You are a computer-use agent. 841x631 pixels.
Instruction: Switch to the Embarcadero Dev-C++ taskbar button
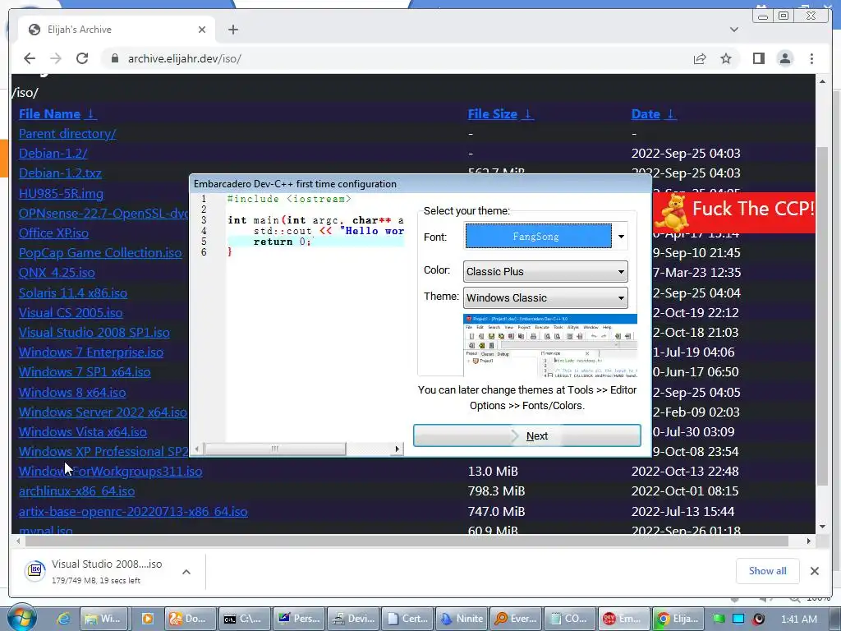pyautogui.click(x=623, y=619)
